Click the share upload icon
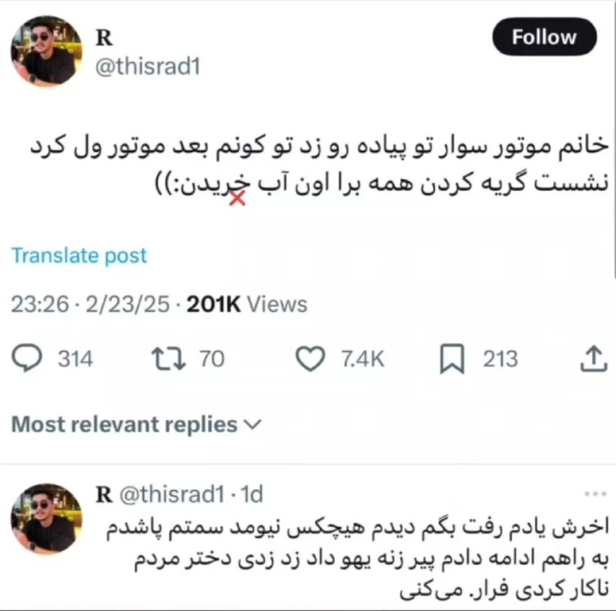Screen dimensions: 616x611 click(x=594, y=358)
